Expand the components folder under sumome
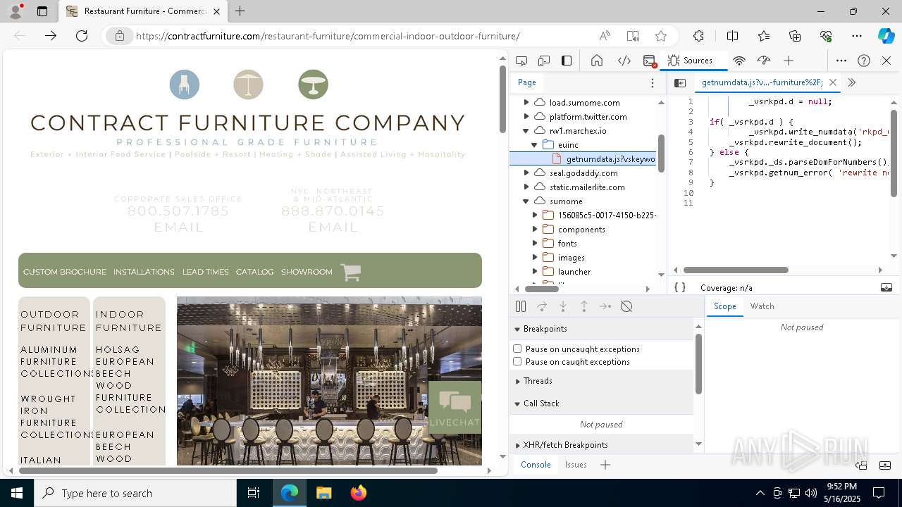The height and width of the screenshot is (507, 902). point(535,229)
